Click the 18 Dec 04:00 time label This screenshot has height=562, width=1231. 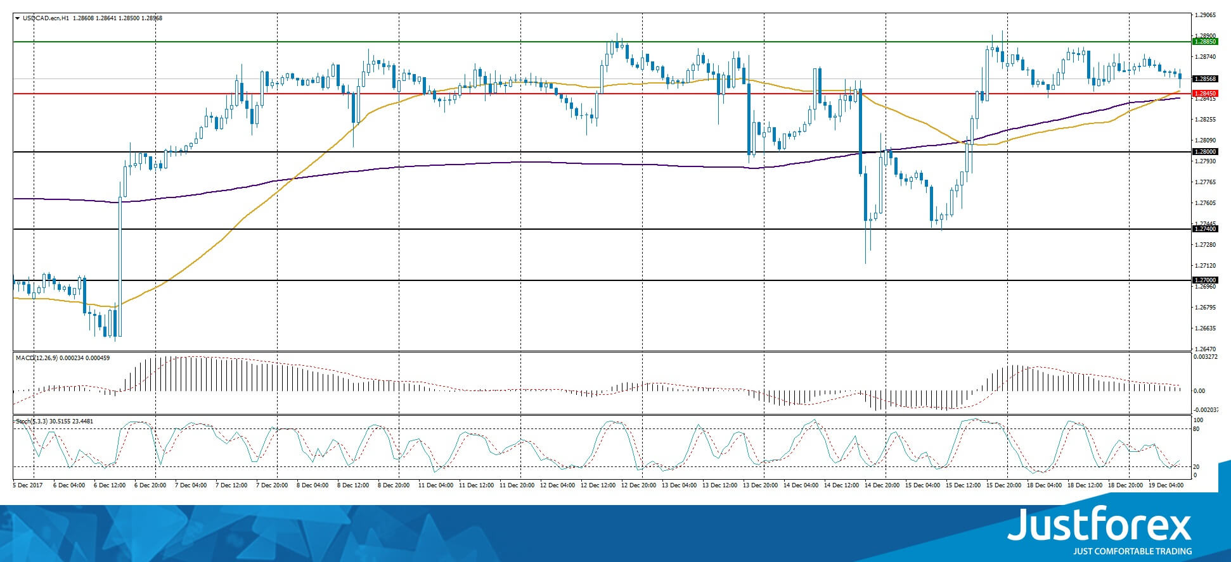(x=1044, y=485)
